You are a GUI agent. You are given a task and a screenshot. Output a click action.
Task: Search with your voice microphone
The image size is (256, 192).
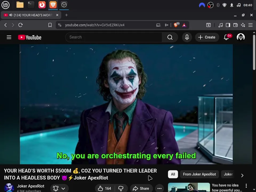(187, 37)
